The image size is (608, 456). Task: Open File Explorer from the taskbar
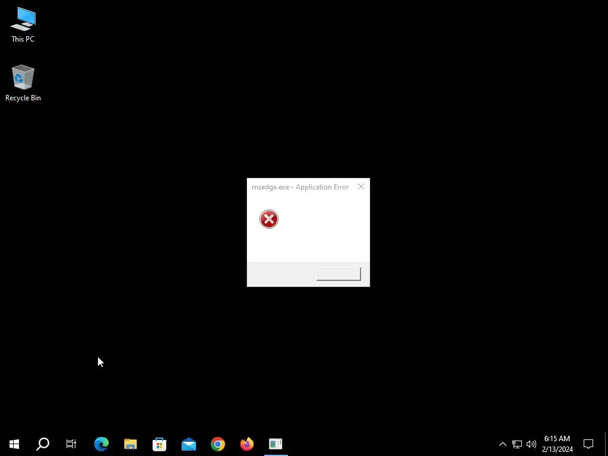[130, 444]
